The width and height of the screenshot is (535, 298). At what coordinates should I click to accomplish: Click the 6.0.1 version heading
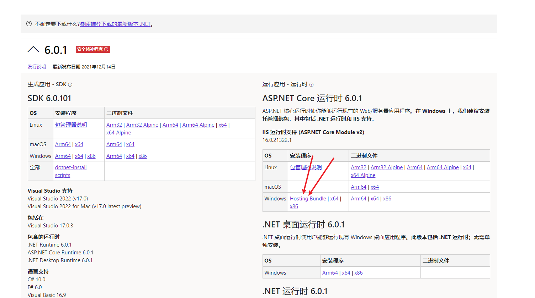point(56,50)
